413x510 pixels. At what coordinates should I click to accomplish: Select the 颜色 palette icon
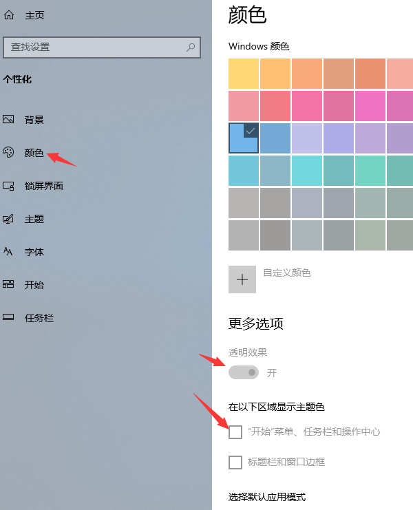tap(8, 153)
